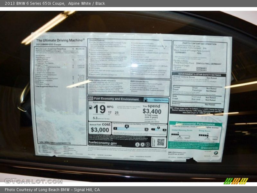This screenshot has width=257, height=193.
Task: Click the Fuel Economy rating marker at 4
Action: [x=127, y=126]
